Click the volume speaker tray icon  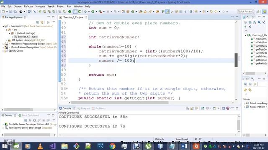[243, 146]
